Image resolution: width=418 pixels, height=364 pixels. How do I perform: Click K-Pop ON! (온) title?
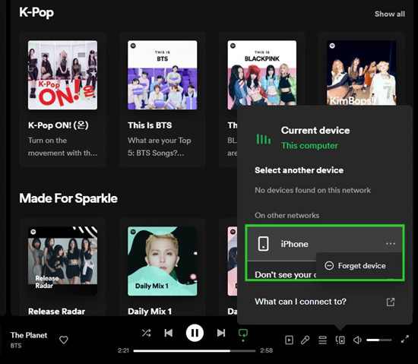pyautogui.click(x=58, y=125)
